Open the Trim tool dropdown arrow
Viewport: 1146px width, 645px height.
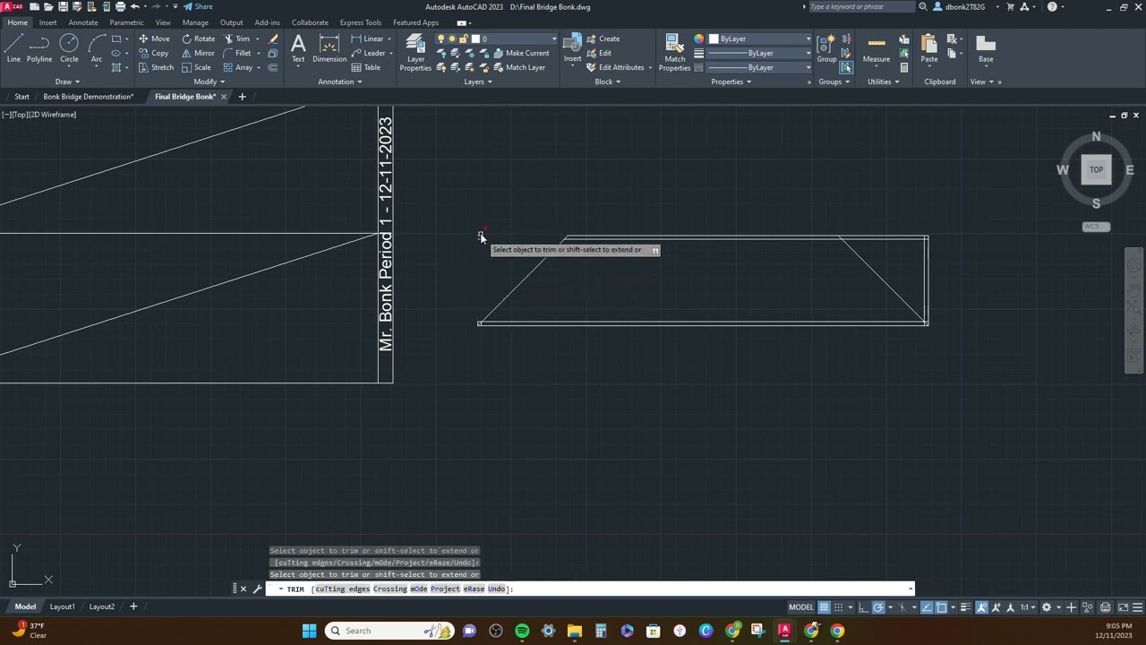point(259,39)
